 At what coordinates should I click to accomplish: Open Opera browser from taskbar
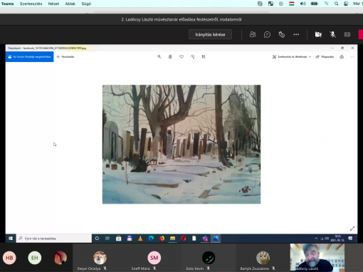(x=184, y=239)
